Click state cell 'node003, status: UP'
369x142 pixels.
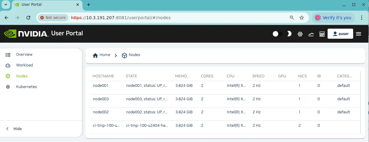click(x=147, y=99)
